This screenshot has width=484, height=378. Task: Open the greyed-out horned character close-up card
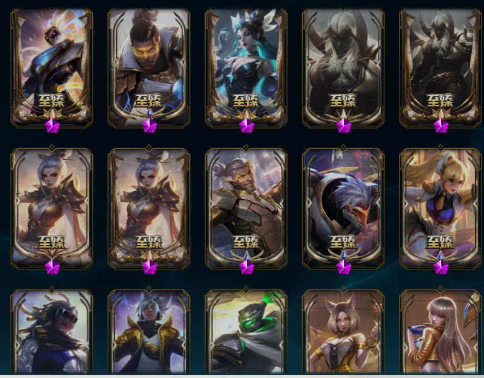pyautogui.click(x=343, y=68)
